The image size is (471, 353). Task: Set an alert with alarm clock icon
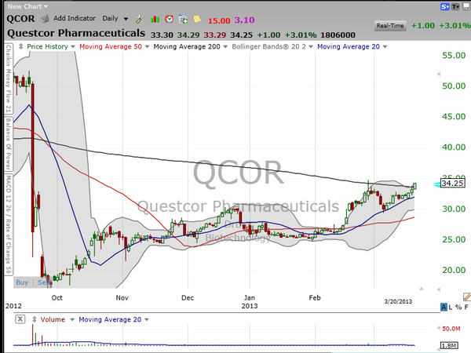coord(169,19)
